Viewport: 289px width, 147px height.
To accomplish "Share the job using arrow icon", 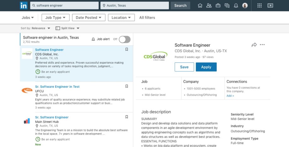I will [254, 45].
